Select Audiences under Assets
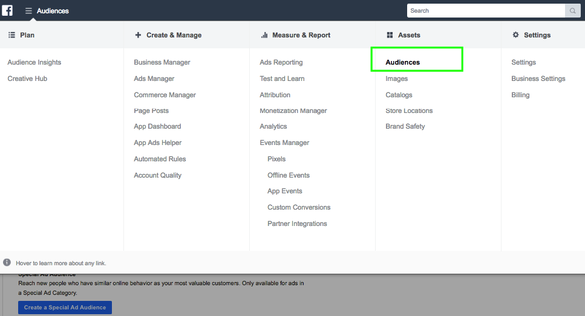 (402, 62)
